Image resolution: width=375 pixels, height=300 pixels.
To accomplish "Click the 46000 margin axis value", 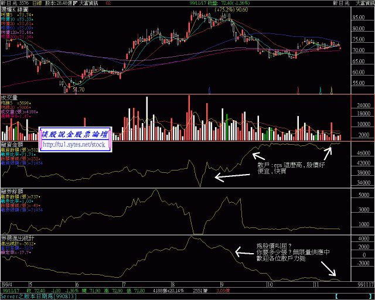I will tap(364, 153).
